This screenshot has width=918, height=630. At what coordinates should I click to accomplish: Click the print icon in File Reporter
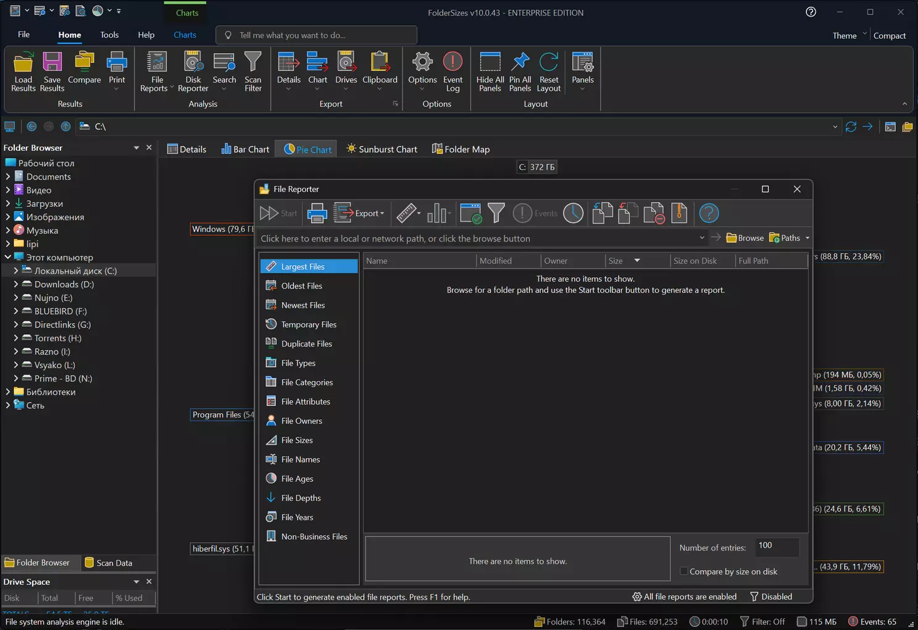coord(317,213)
